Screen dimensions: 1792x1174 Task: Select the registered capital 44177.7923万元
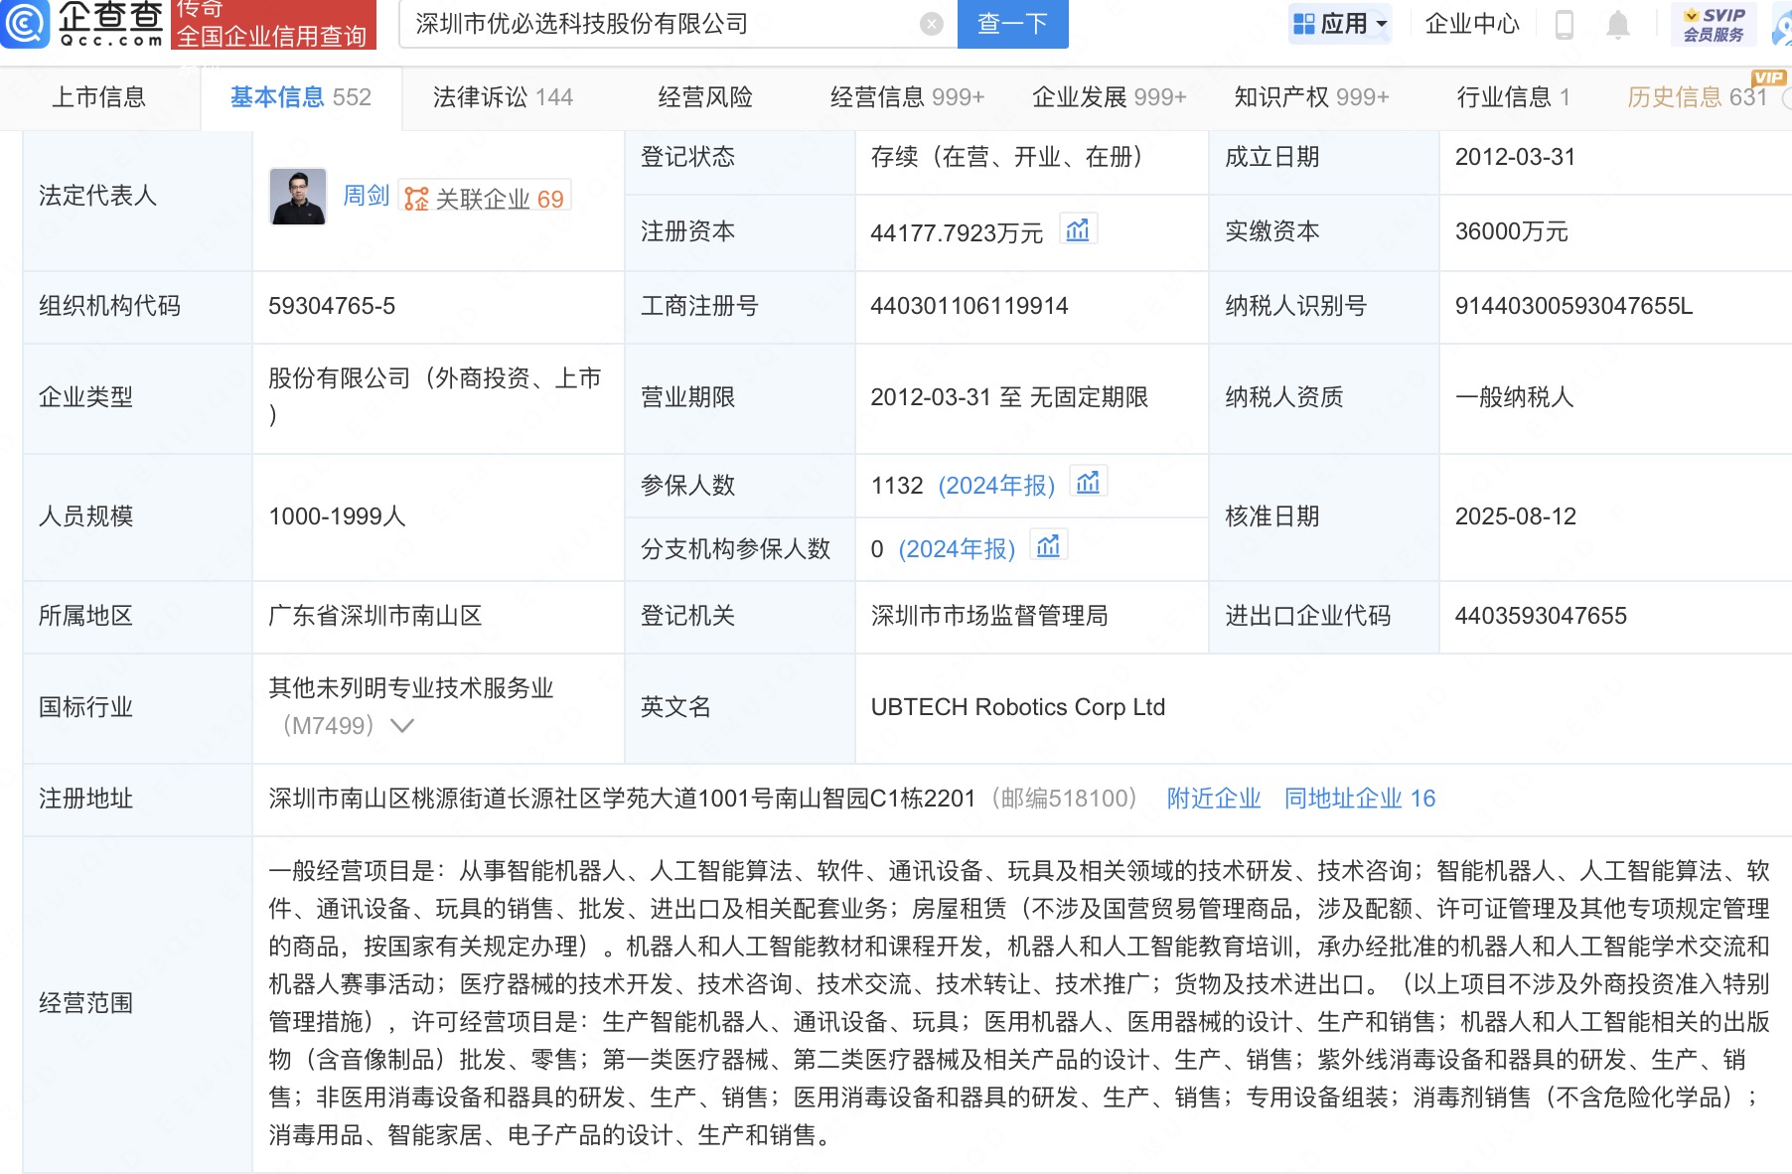[957, 232]
